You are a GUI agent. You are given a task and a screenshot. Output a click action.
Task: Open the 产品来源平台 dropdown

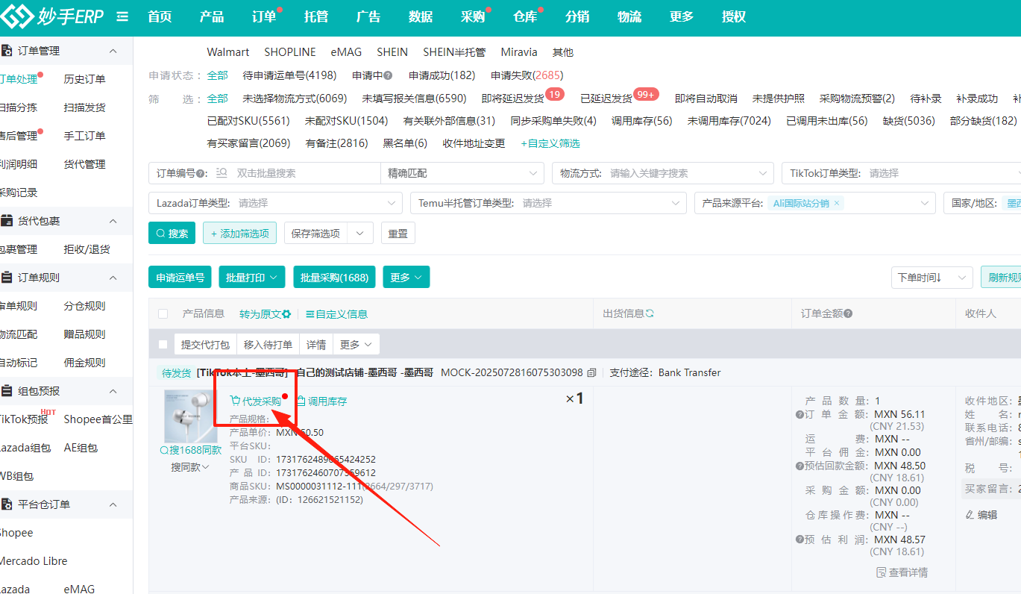point(814,203)
